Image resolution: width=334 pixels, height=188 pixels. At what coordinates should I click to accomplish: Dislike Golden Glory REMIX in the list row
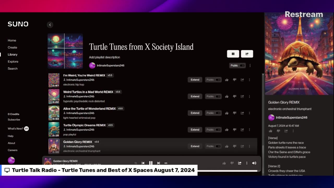coord(235,146)
